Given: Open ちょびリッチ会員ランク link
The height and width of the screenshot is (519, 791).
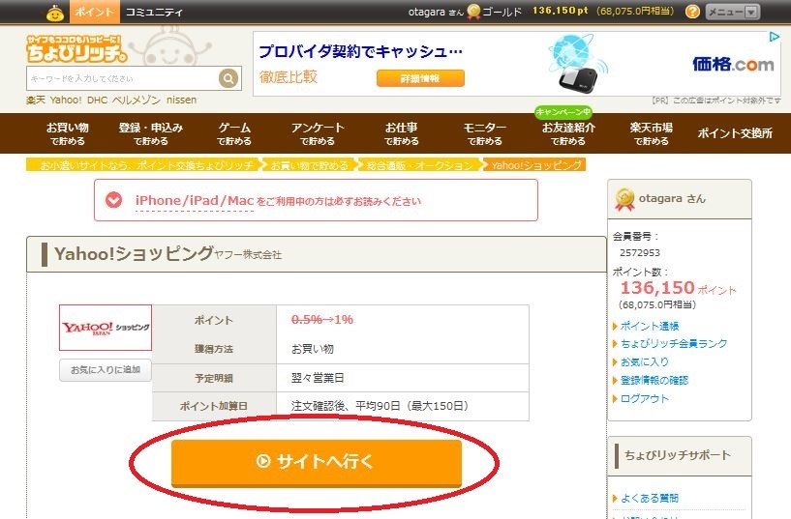Looking at the screenshot, I should 674,343.
